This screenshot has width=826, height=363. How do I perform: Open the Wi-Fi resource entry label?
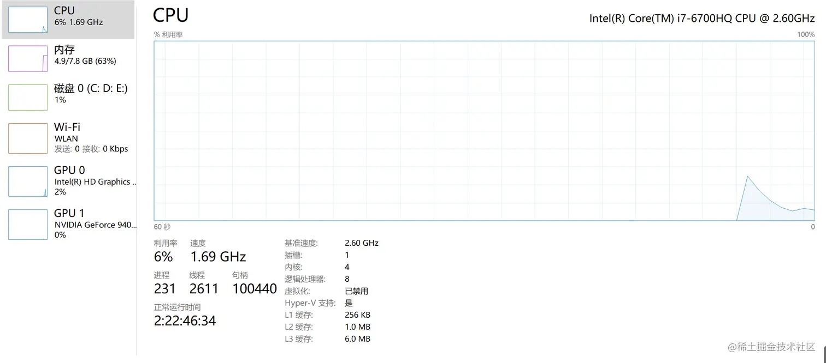tap(67, 127)
